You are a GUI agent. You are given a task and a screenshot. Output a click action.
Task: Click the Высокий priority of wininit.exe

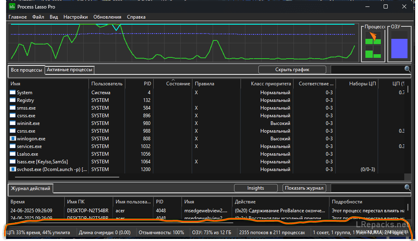(x=280, y=123)
